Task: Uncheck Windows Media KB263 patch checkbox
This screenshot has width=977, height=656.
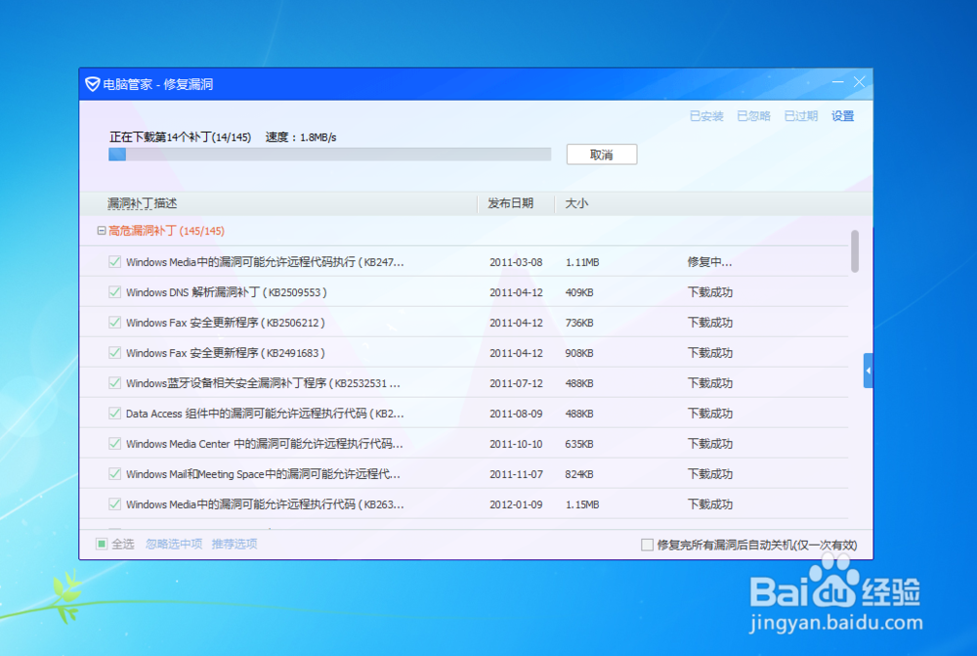Action: [114, 503]
